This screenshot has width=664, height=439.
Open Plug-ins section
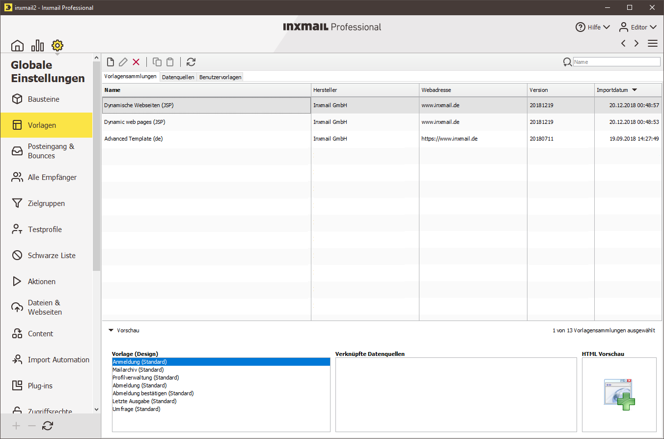click(x=46, y=386)
